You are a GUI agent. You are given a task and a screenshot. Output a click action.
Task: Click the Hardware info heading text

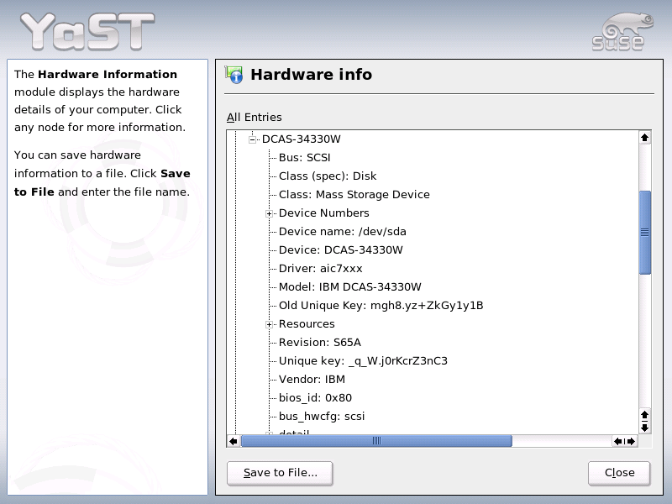tap(311, 75)
